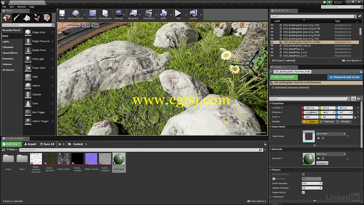The height and width of the screenshot is (205, 364).
Task: Click the Save toolbar icon
Action: tap(62, 15)
